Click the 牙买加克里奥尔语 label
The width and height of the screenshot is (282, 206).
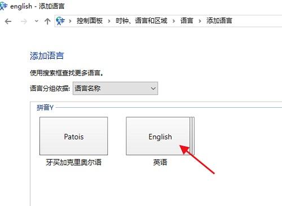coord(74,162)
